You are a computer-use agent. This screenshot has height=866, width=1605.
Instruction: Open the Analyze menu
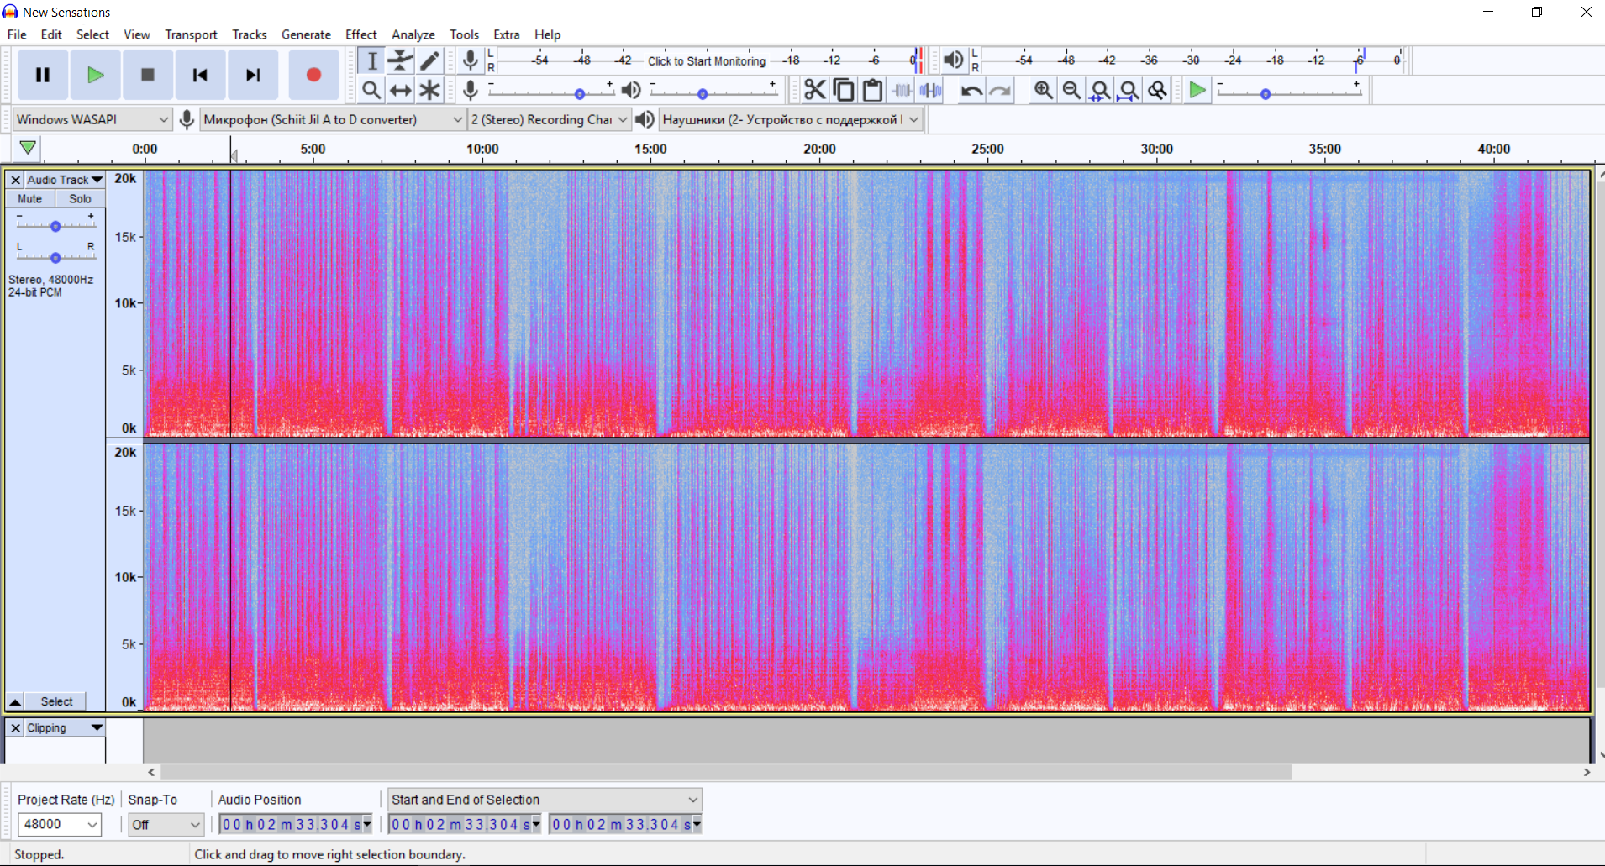tap(413, 34)
